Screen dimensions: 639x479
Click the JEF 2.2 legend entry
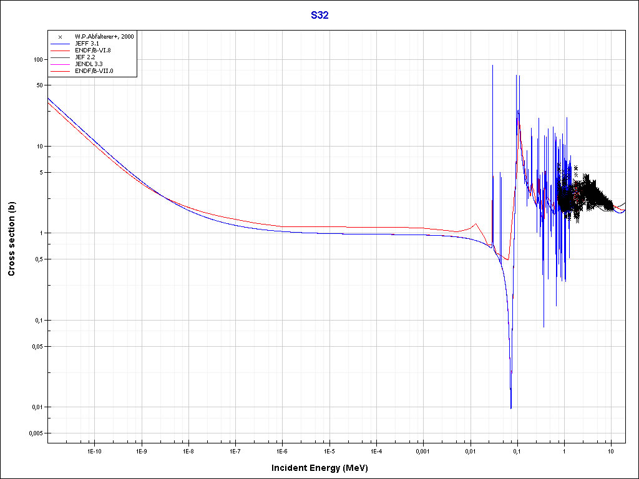(84, 57)
